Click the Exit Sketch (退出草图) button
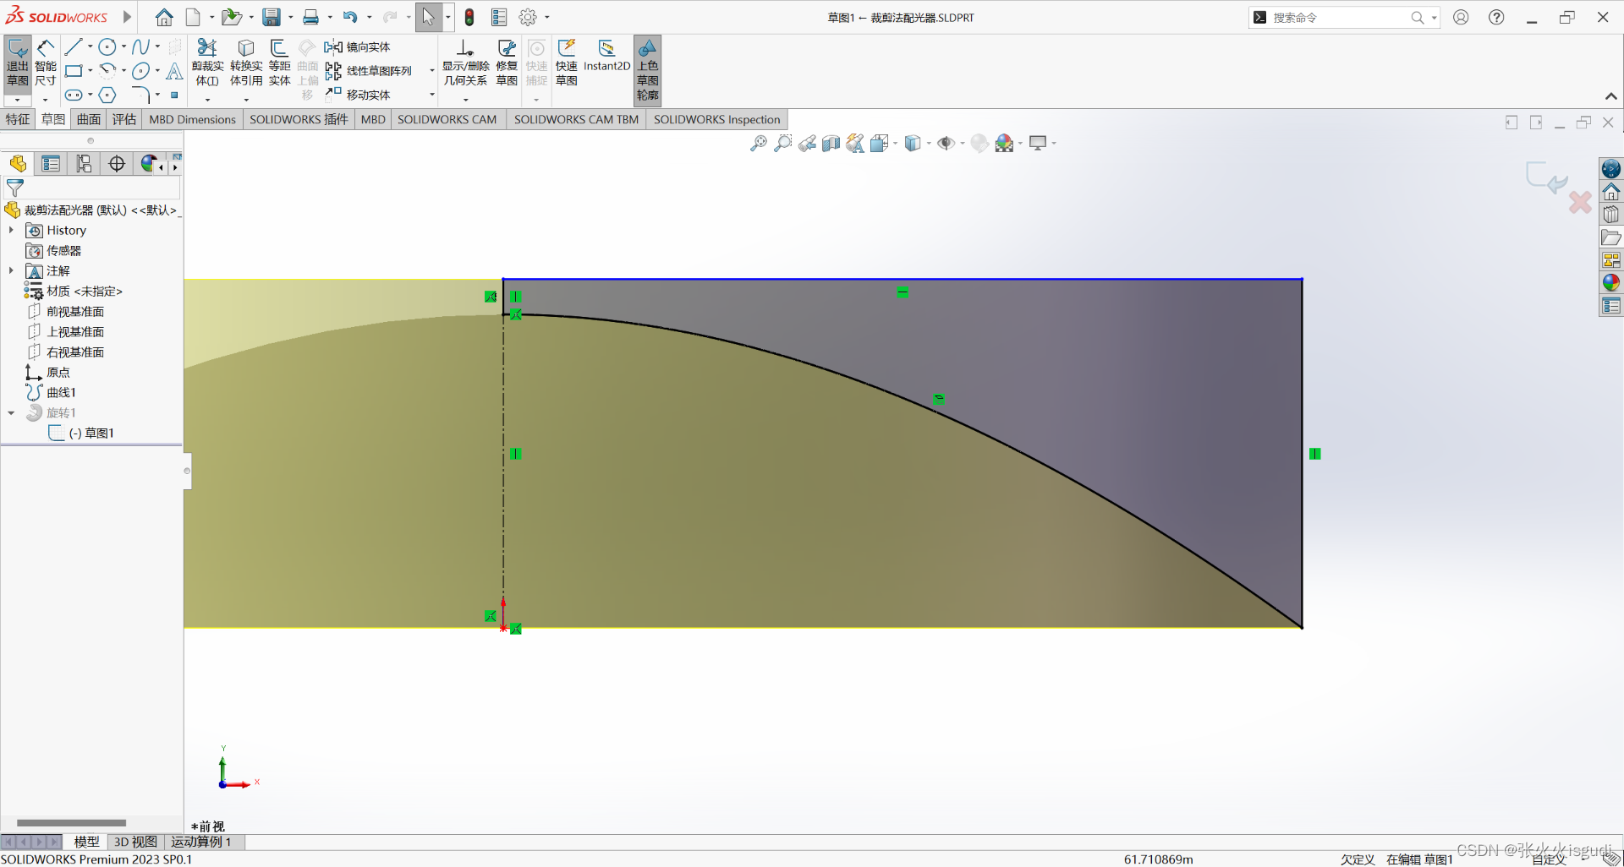The width and height of the screenshot is (1624, 867). tap(18, 63)
